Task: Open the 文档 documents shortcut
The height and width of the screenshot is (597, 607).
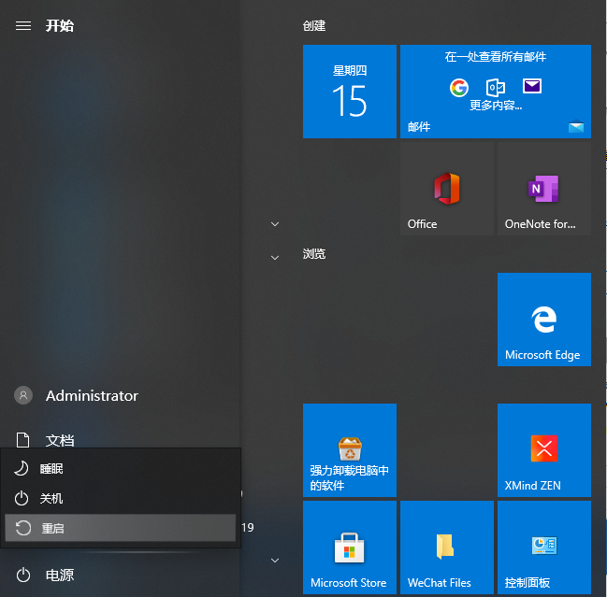Action: [x=59, y=440]
